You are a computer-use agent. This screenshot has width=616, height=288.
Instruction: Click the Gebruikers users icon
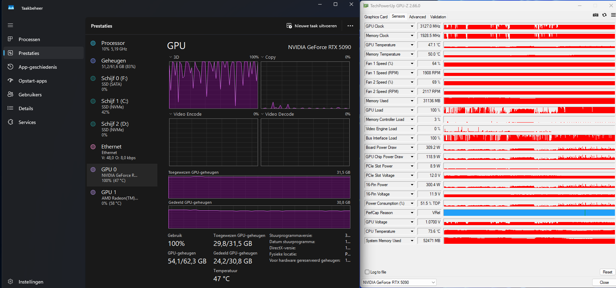coord(10,94)
